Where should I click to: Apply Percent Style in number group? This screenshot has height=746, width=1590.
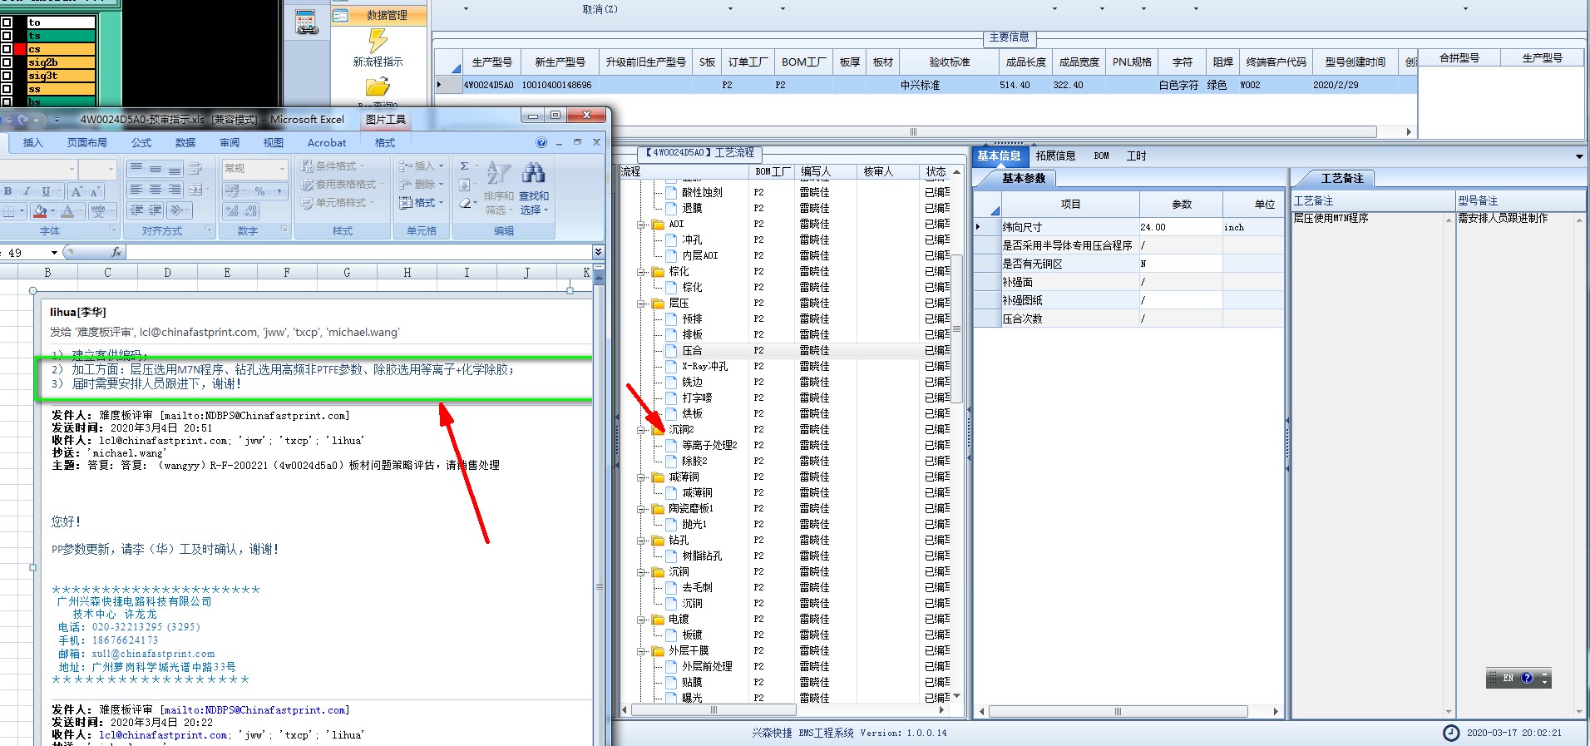pos(259,190)
